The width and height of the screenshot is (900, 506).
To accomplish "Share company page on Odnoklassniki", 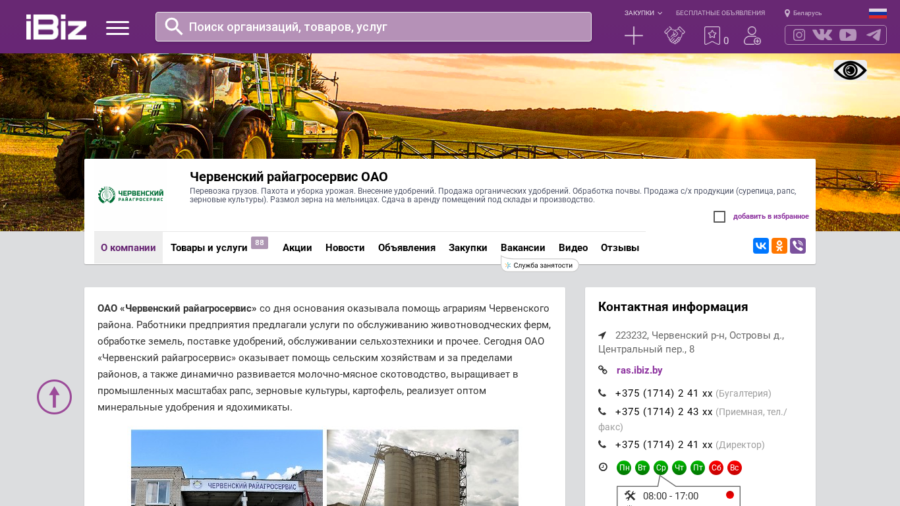I will pos(779,246).
